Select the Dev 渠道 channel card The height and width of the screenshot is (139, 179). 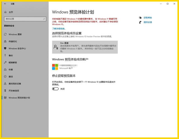tap(85, 47)
